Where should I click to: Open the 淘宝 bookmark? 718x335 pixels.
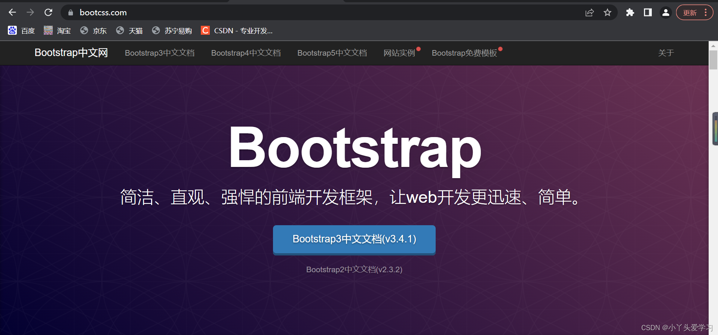coord(57,31)
